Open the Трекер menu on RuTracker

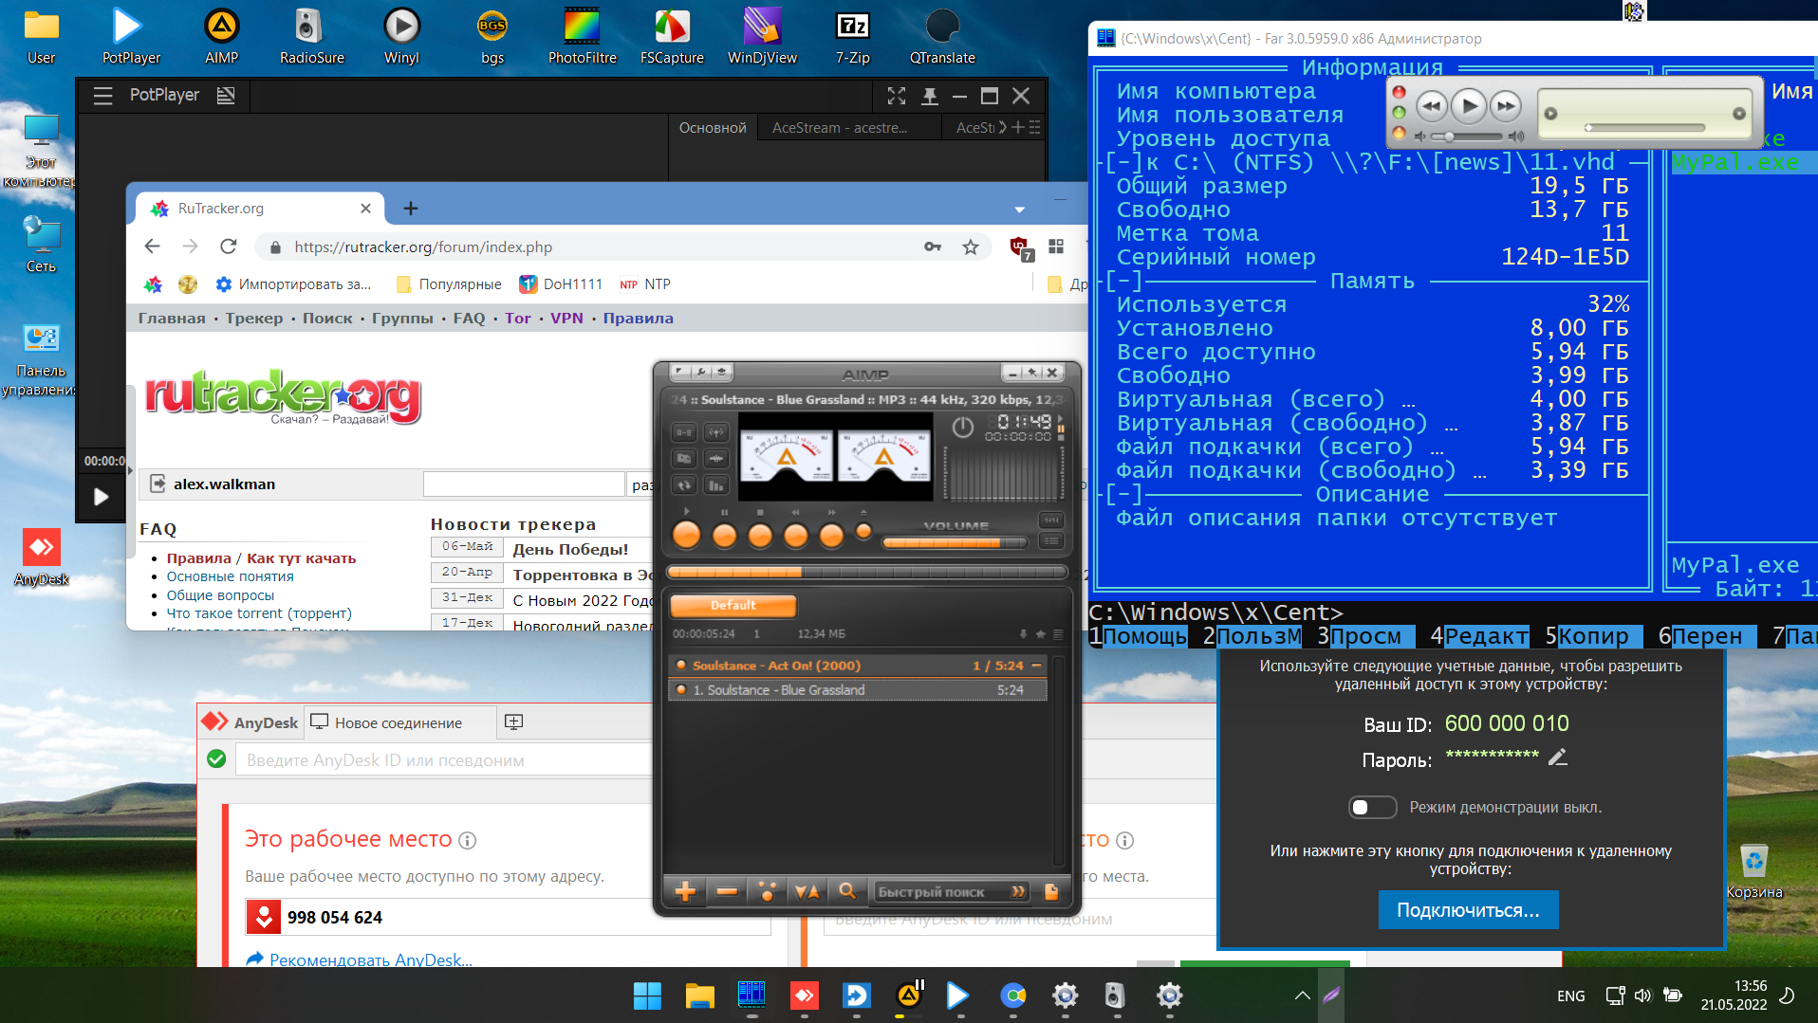(253, 319)
